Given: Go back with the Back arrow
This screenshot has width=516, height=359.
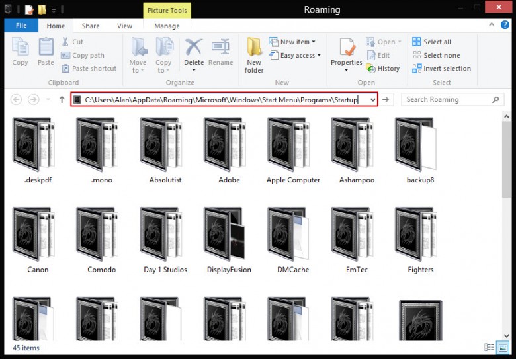Looking at the screenshot, I should 17,99.
